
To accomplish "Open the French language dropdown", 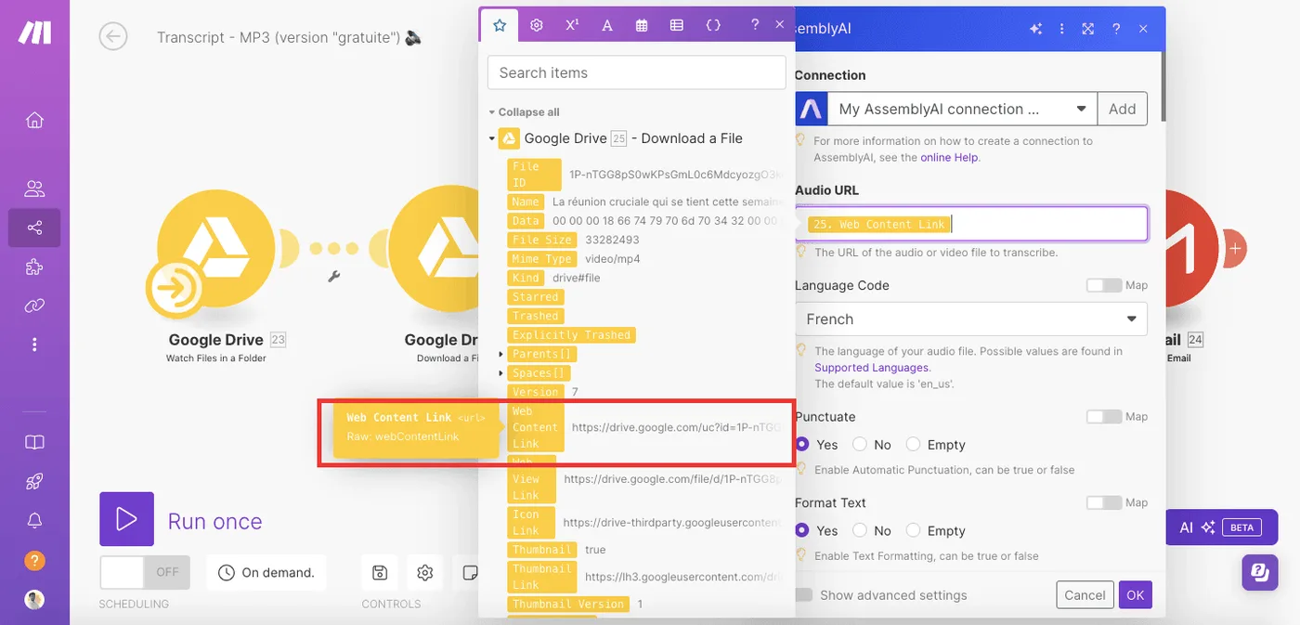I will [971, 319].
